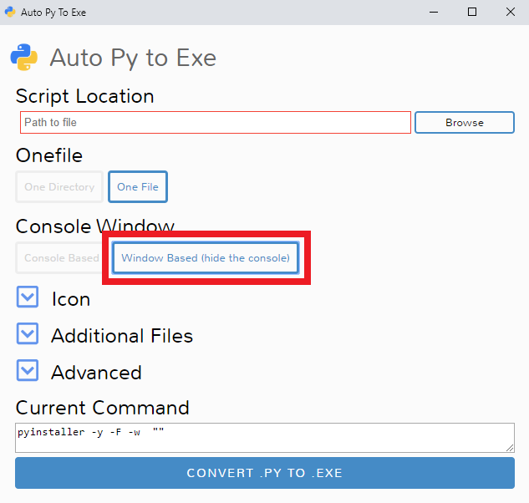Expand the Additional Files chevron
This screenshot has height=503, width=529.
point(28,333)
